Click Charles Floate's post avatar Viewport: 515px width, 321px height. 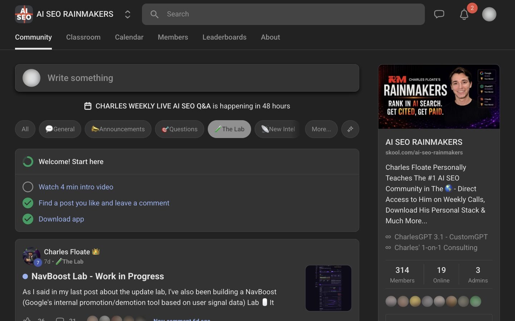31,256
